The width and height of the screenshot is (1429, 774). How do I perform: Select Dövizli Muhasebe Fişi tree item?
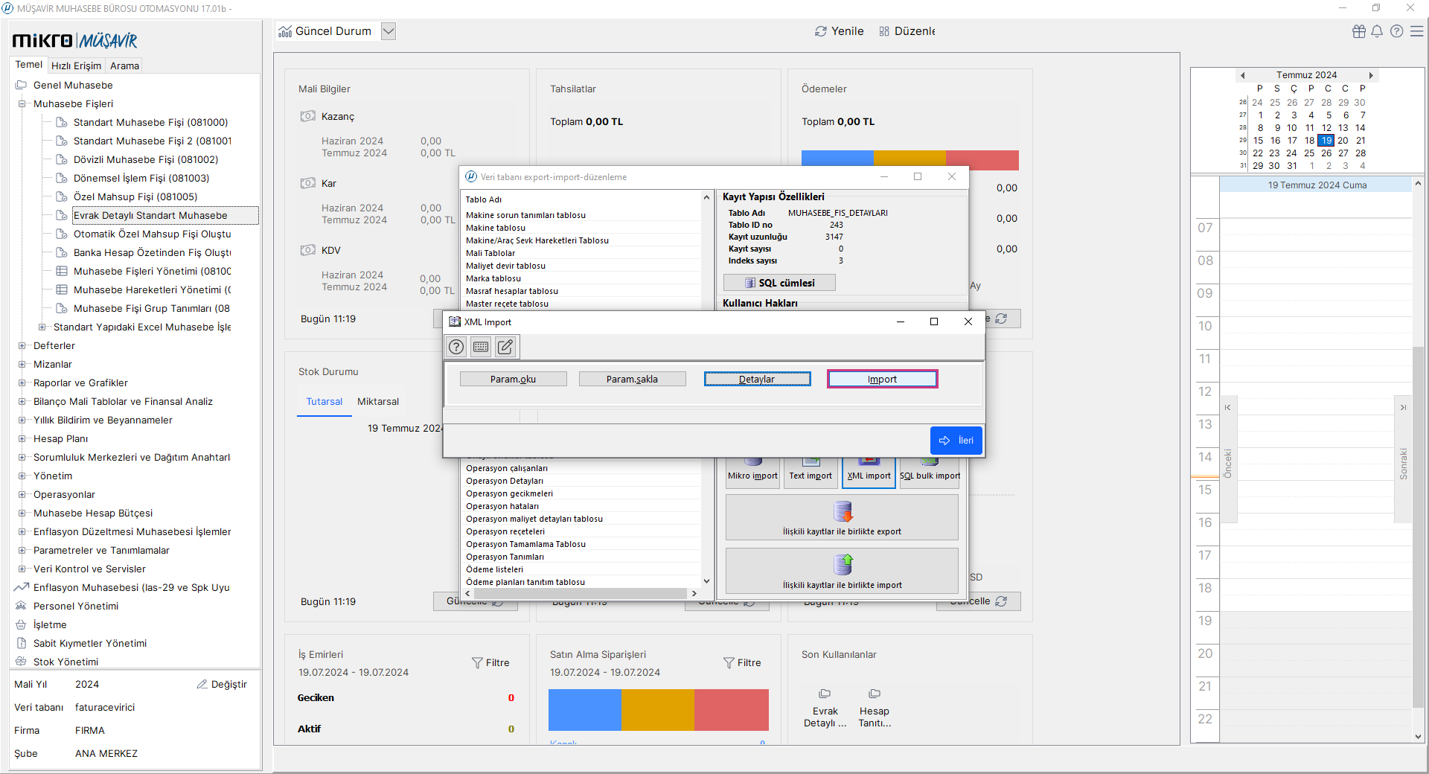[146, 160]
